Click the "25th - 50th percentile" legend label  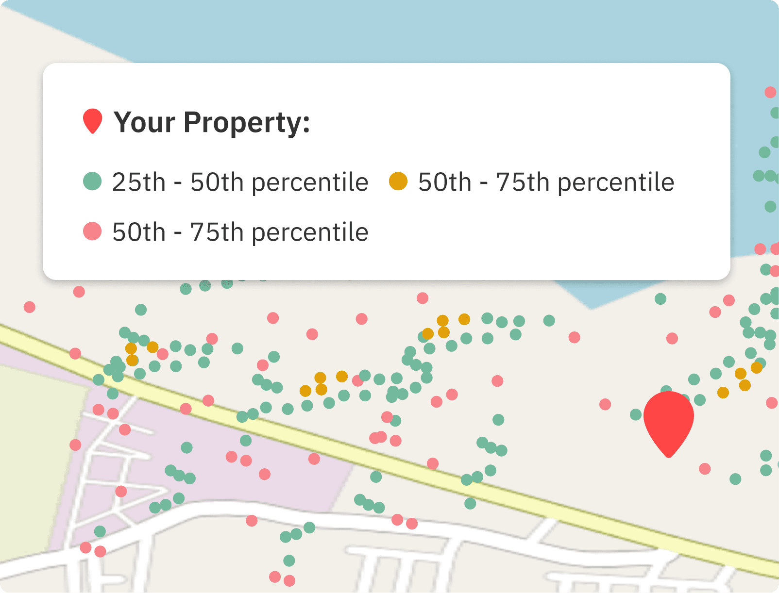pos(240,182)
